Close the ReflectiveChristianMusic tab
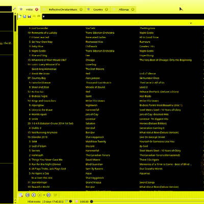Image resolution: width=204 pixels, height=204 pixels. click(x=81, y=10)
